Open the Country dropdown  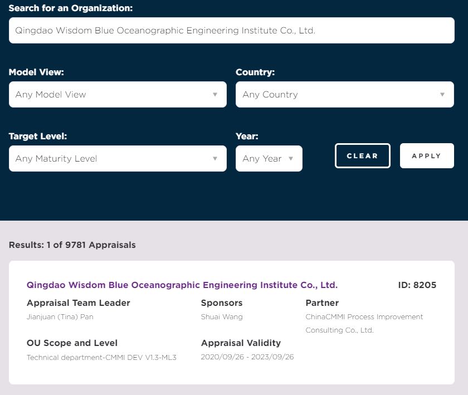pyautogui.click(x=345, y=94)
